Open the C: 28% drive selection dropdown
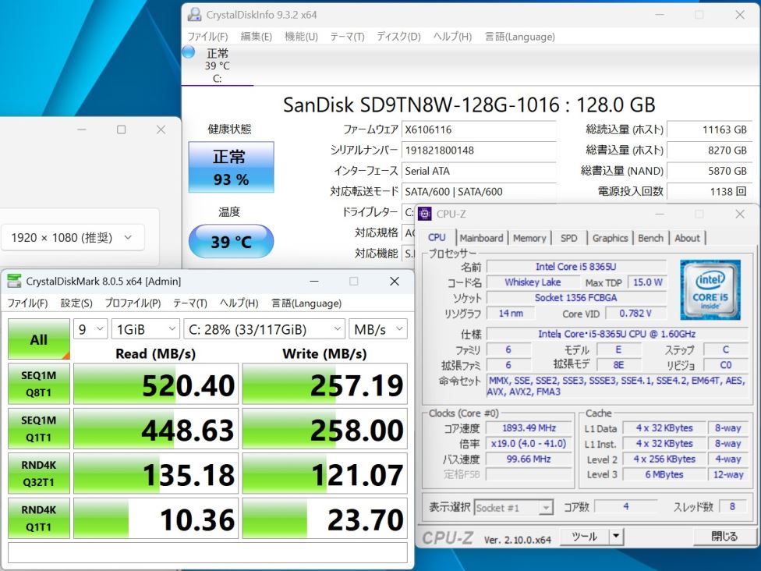Screen dimensions: 761x571 point(264,330)
